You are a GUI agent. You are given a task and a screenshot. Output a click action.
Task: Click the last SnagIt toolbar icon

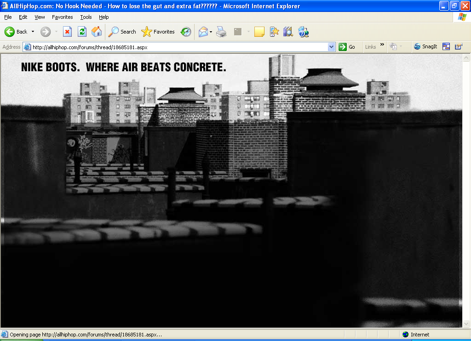click(459, 46)
